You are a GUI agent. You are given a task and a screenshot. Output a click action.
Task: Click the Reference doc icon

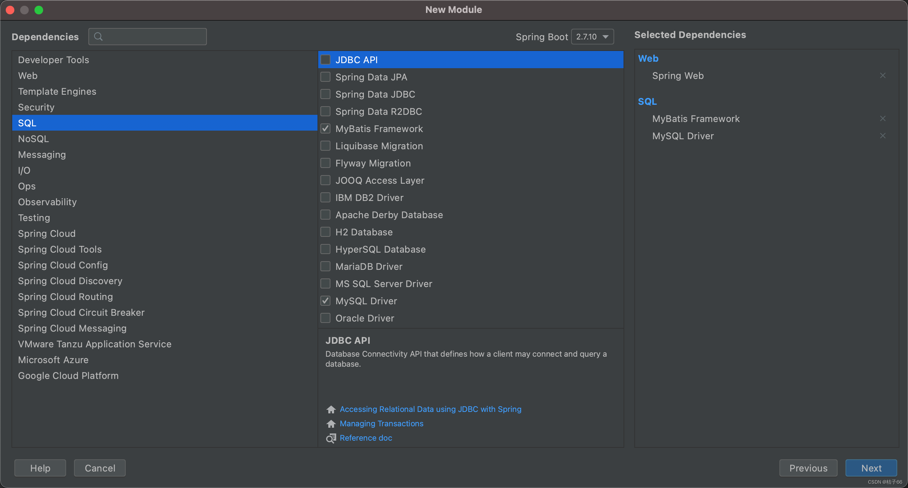(x=331, y=438)
